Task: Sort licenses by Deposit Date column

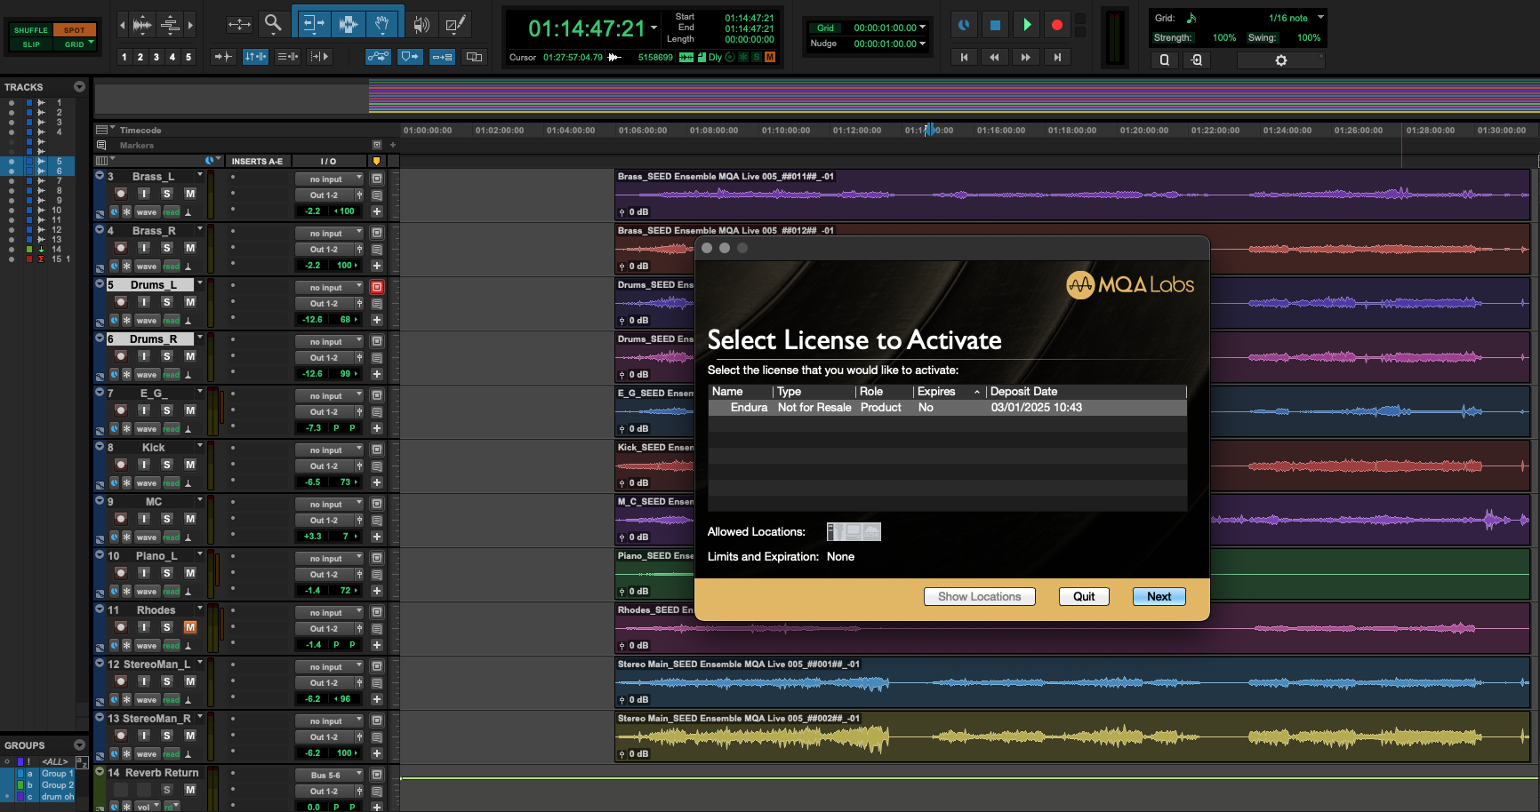Action: [1087, 392]
